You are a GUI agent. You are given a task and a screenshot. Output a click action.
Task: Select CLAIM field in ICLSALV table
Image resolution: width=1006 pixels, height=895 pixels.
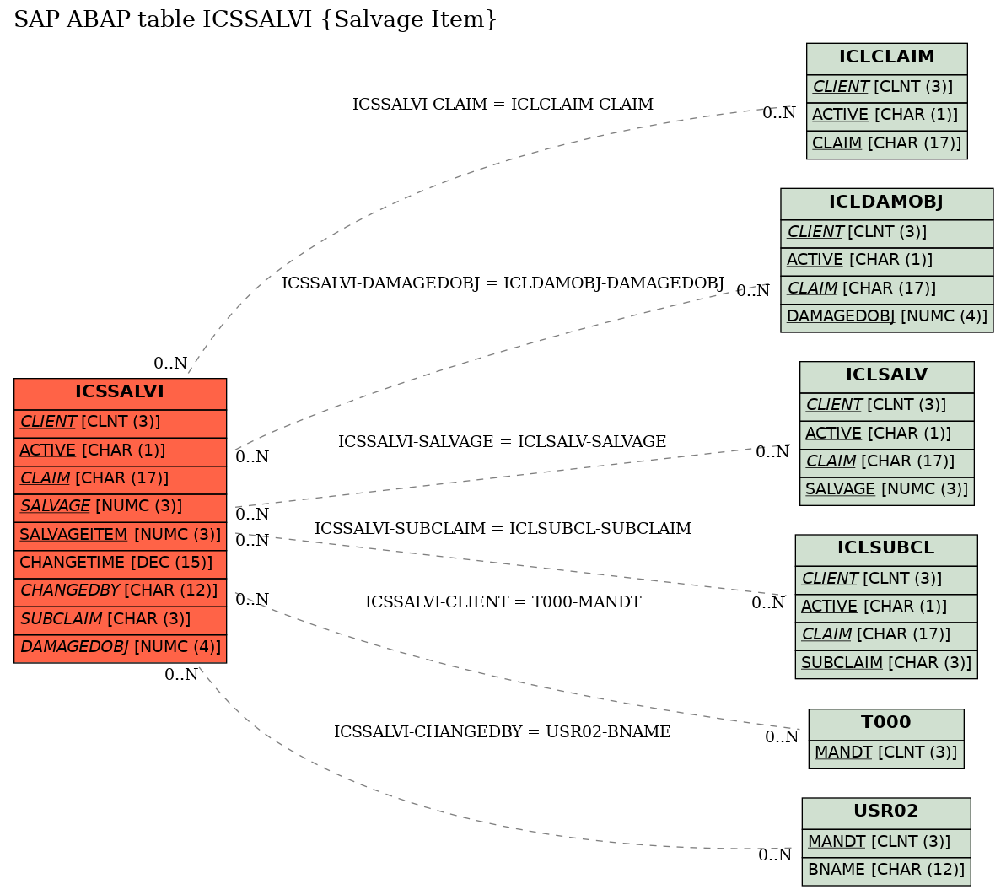click(886, 462)
